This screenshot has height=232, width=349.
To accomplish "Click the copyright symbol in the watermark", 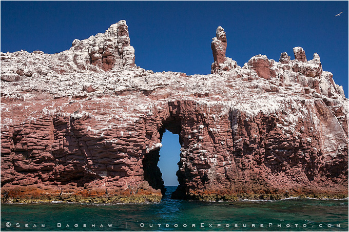I will 8,225.
